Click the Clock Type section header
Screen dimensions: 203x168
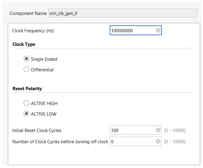(24, 44)
